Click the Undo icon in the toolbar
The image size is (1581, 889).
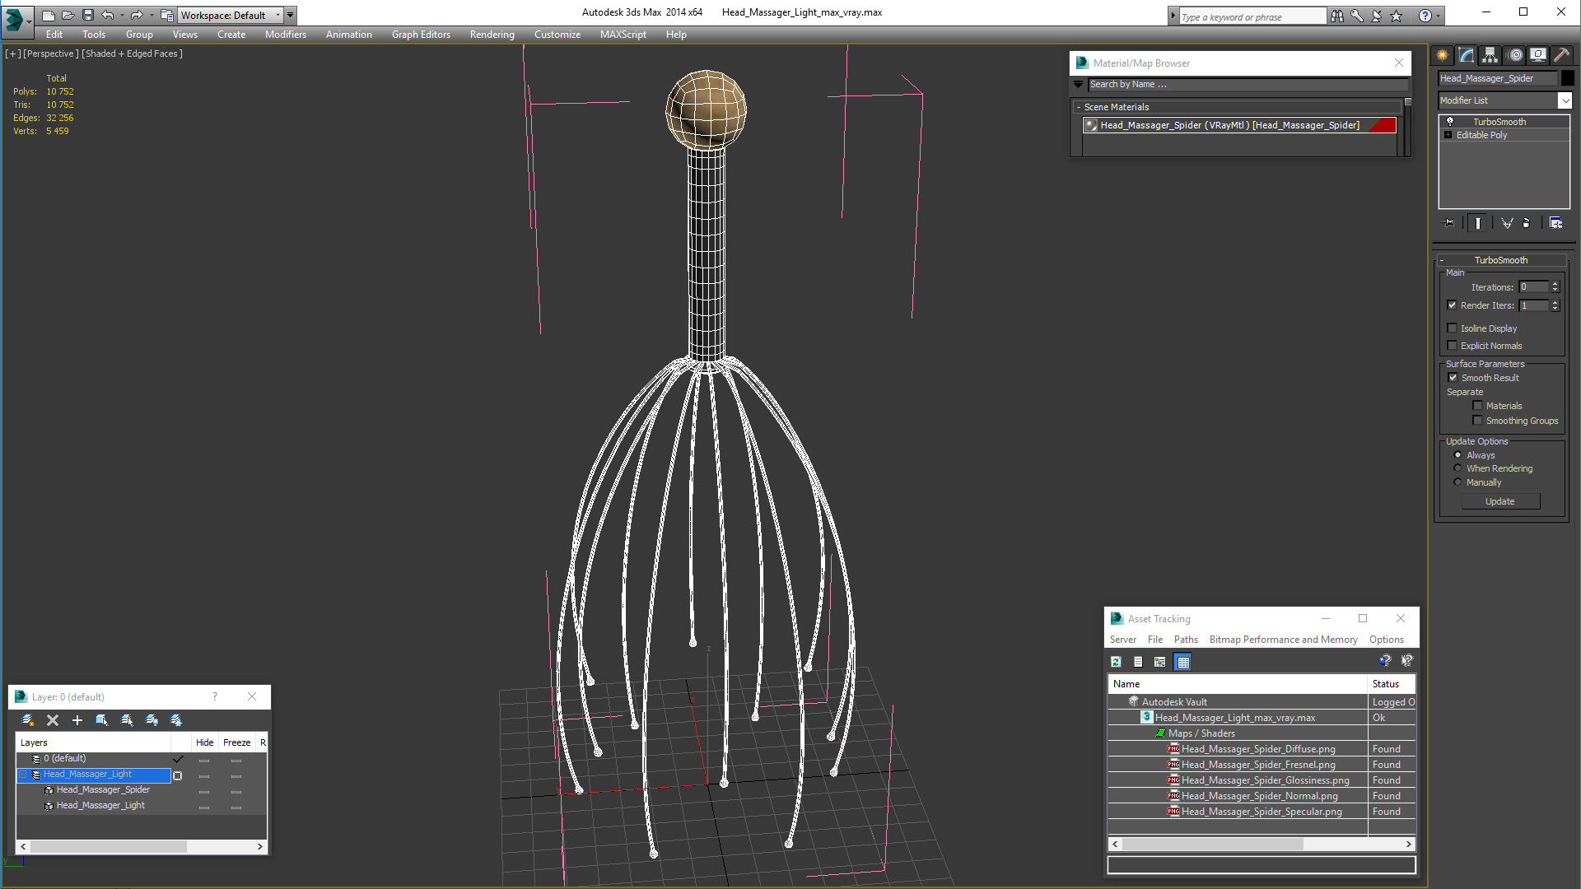click(x=108, y=14)
